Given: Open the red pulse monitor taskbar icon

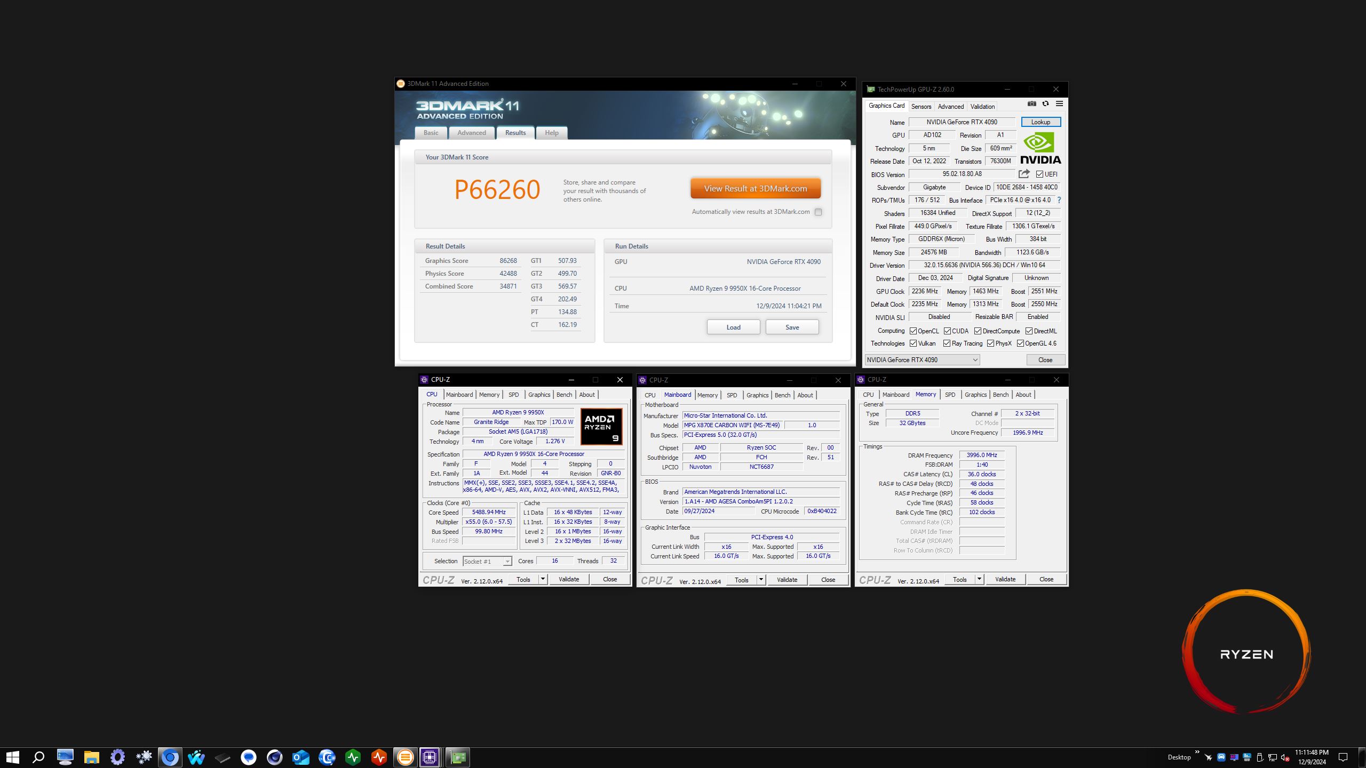Looking at the screenshot, I should pyautogui.click(x=379, y=757).
